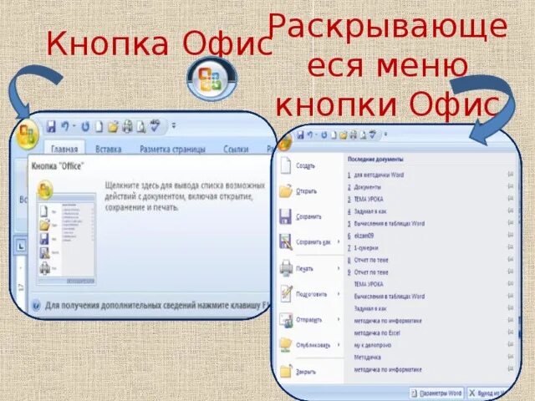Pin document number 3 'ТЕМА УРОКА'
Viewport: 535px width, 401px height.
511,199
